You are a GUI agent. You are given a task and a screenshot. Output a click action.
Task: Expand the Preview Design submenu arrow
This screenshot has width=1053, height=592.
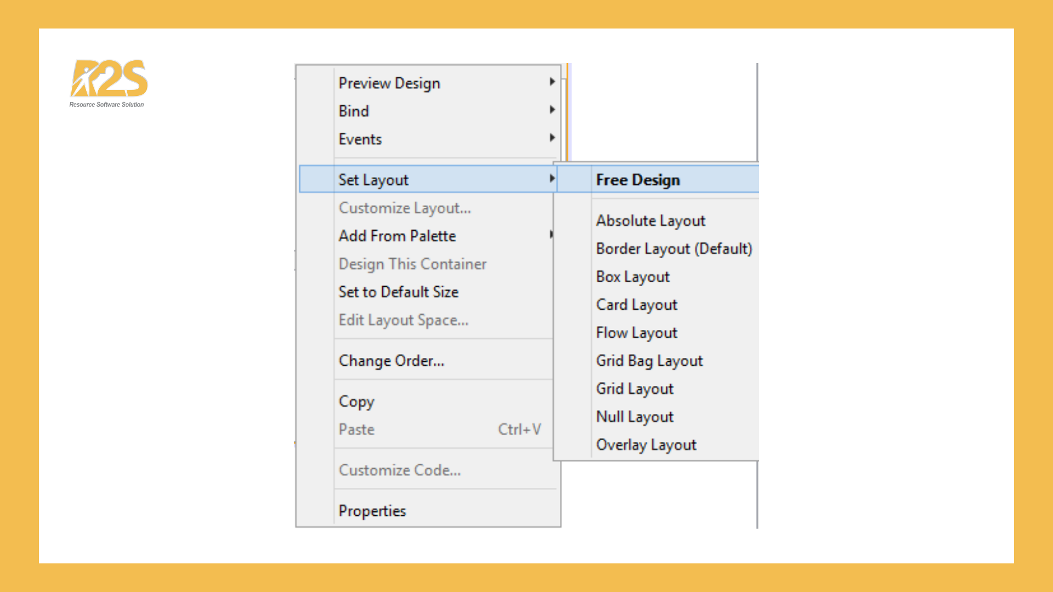(552, 82)
